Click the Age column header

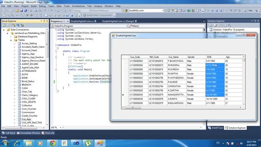(x=234, y=57)
